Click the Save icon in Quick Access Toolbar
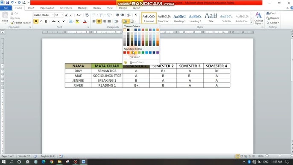 pyautogui.click(x=8, y=3)
